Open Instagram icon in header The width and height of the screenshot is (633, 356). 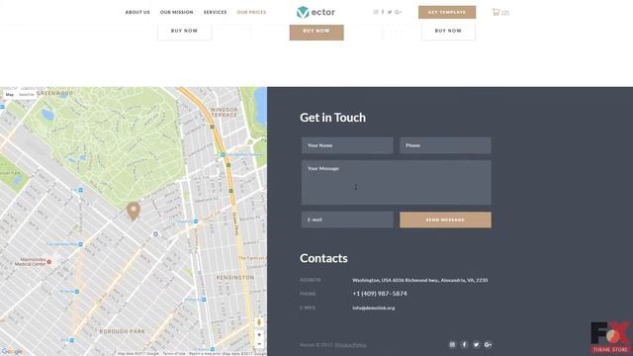click(x=376, y=12)
